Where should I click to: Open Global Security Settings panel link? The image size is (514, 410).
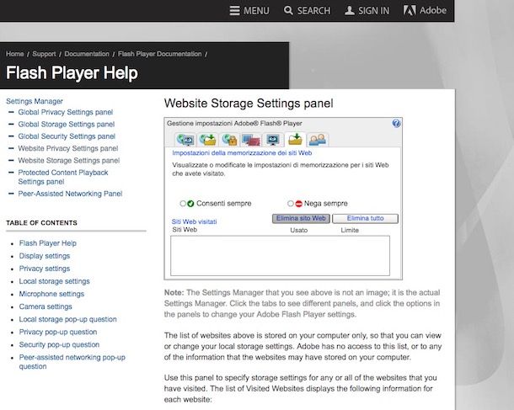coord(67,136)
